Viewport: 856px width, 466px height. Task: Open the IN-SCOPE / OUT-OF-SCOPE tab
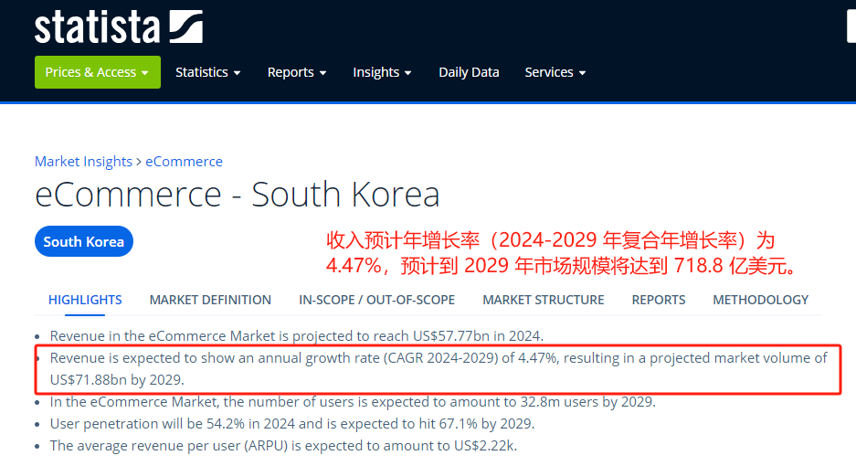tap(376, 300)
